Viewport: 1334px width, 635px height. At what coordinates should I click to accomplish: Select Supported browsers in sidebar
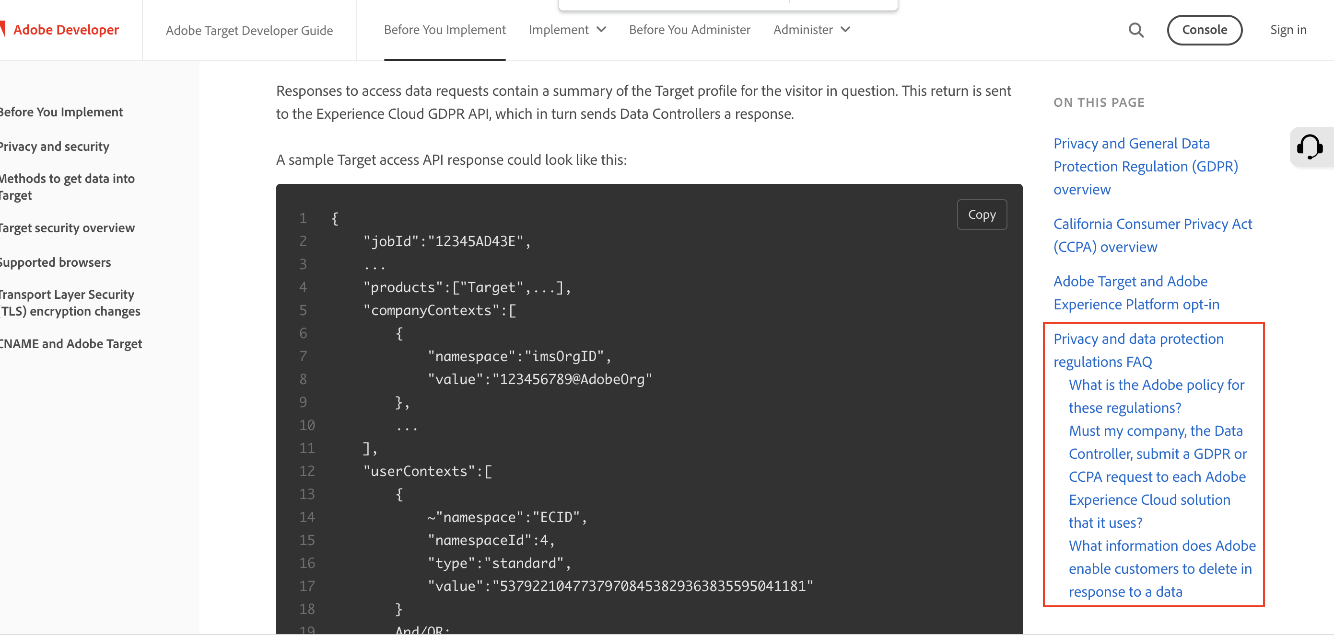click(x=56, y=263)
